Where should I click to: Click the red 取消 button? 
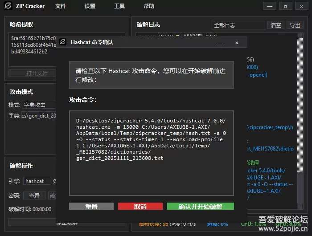pyautogui.click(x=140, y=206)
